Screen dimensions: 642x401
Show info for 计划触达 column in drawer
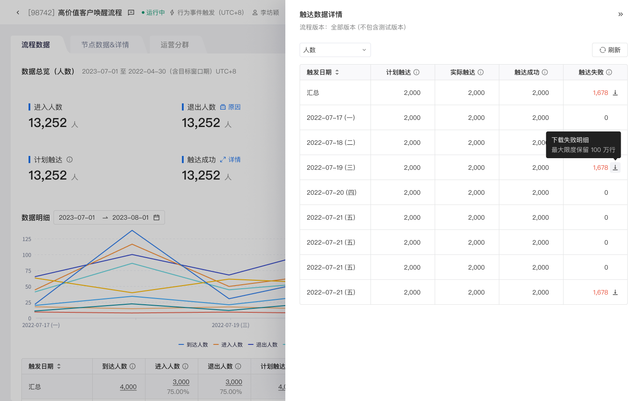click(x=416, y=72)
